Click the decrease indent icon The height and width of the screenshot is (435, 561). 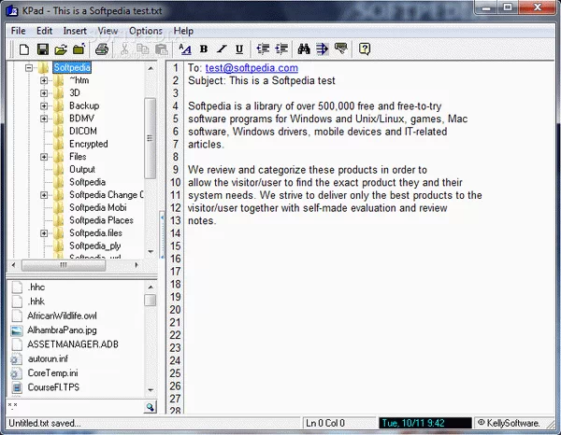tap(263, 49)
